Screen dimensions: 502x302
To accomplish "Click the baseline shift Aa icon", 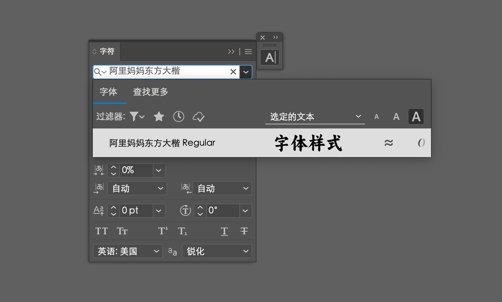I will 98,211.
